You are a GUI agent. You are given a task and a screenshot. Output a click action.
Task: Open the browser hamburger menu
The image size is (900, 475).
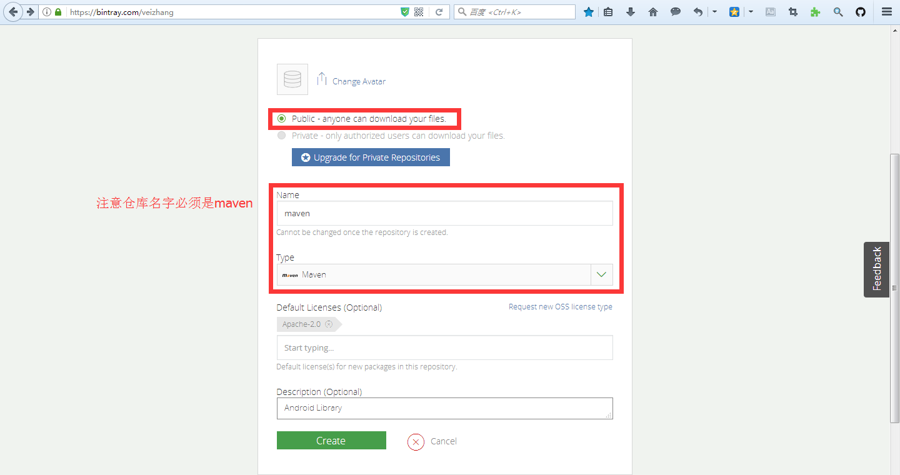pyautogui.click(x=886, y=12)
